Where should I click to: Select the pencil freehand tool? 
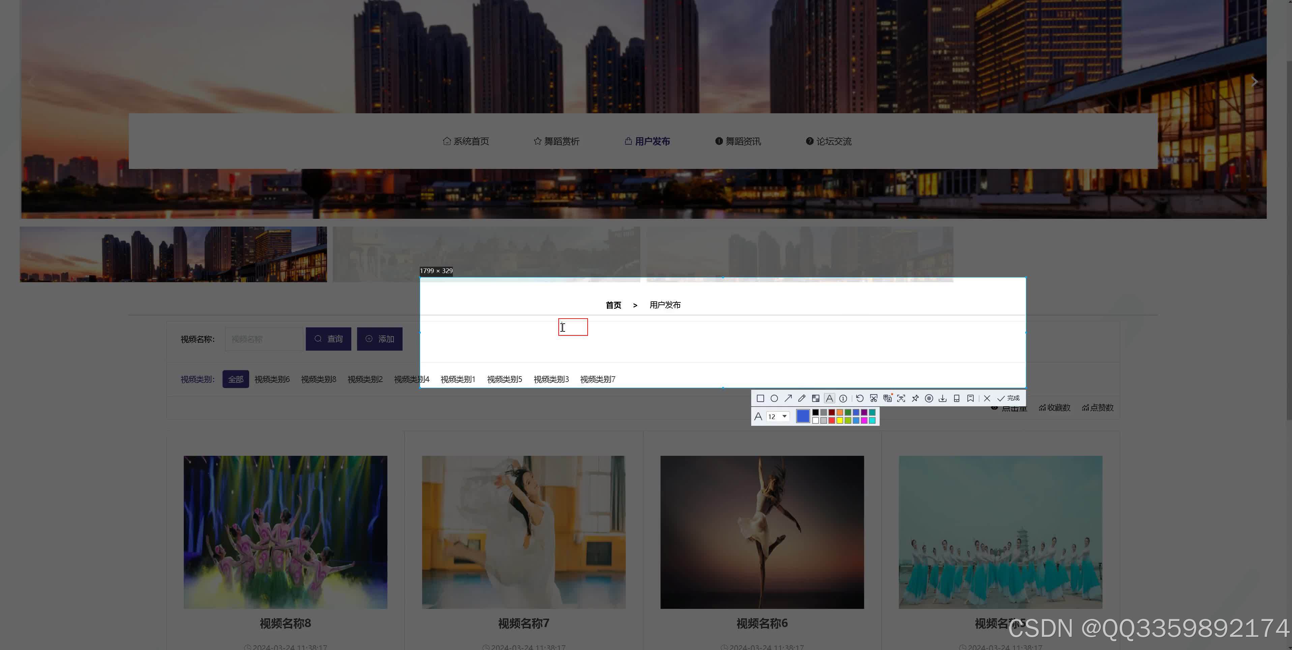pos(801,398)
